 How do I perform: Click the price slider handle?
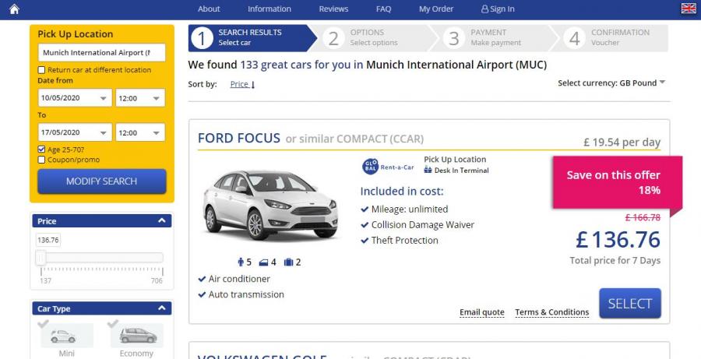pos(41,258)
